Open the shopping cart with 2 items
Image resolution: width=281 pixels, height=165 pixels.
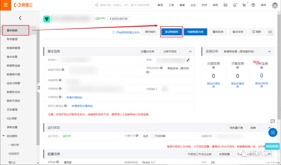[244, 5]
